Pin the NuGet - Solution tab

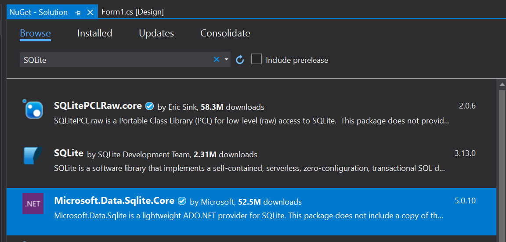(x=78, y=13)
